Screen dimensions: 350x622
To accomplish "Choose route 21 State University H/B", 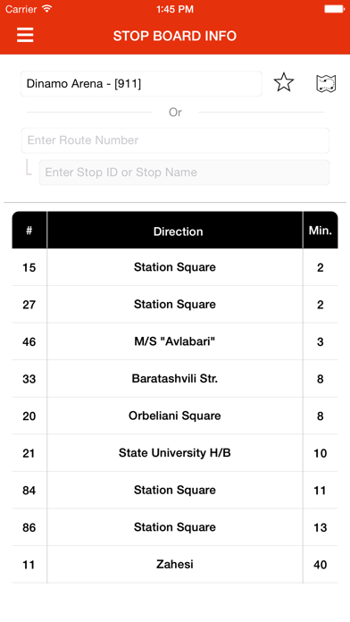I will coord(175,453).
